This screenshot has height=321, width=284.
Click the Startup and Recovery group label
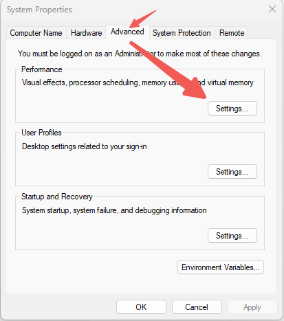pos(57,197)
